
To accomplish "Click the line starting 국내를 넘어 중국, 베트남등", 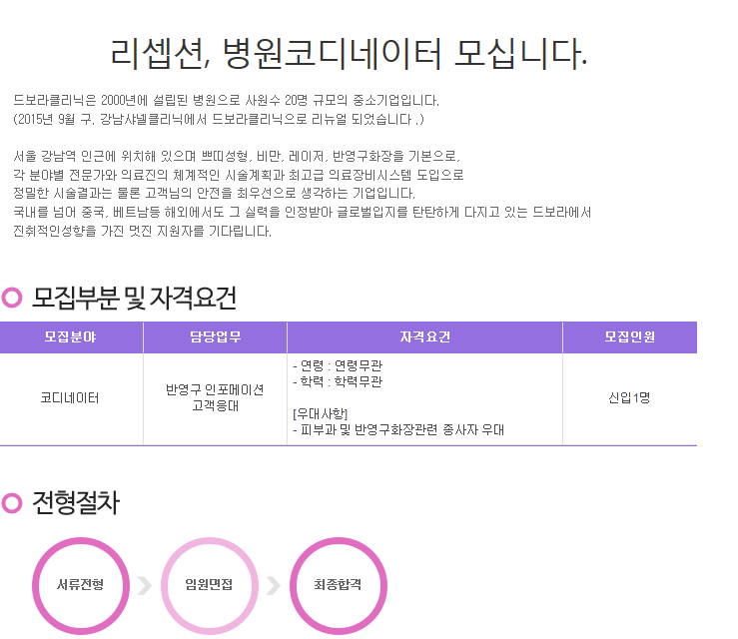I will click(303, 213).
